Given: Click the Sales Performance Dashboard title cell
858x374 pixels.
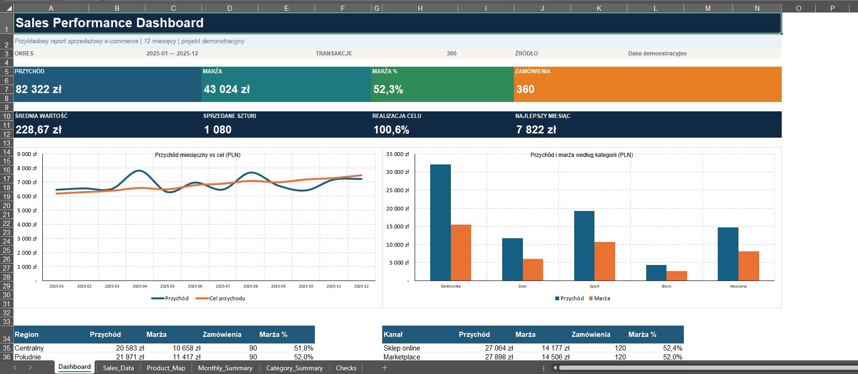Looking at the screenshot, I should (397, 23).
